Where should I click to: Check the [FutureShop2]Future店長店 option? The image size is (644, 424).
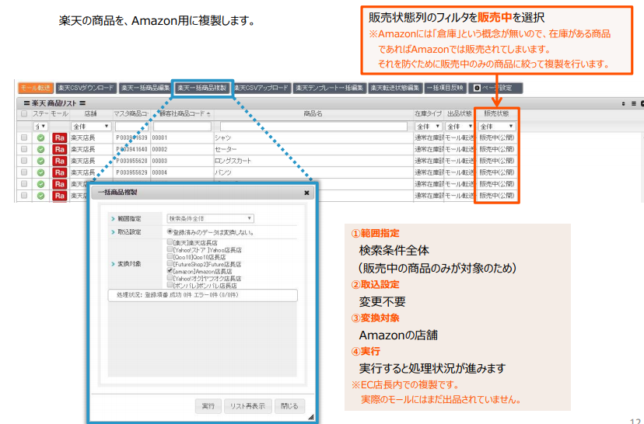point(170,263)
